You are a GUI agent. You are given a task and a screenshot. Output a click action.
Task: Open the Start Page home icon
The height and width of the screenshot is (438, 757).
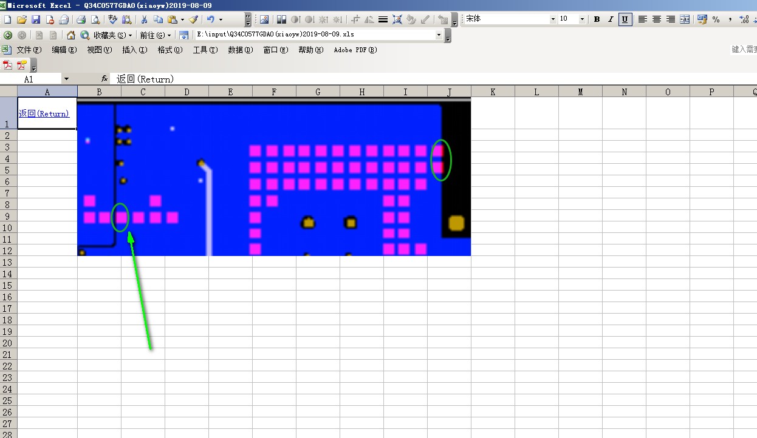[71, 35]
